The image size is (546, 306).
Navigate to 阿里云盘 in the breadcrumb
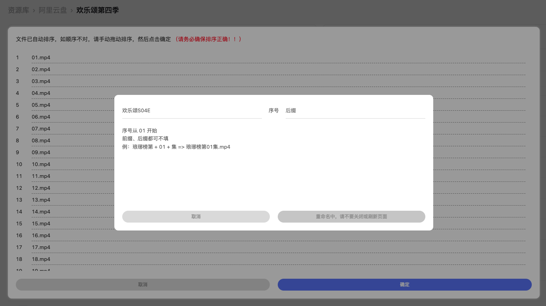pyautogui.click(x=53, y=10)
